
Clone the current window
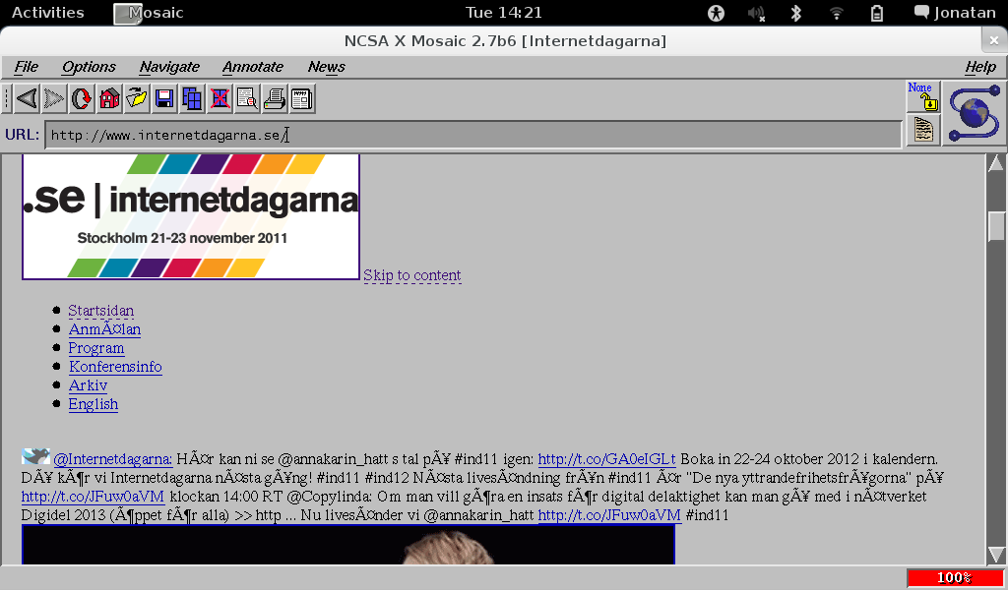click(192, 99)
